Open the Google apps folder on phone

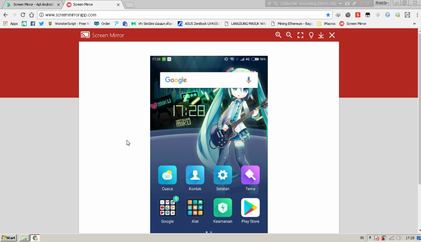(x=167, y=211)
